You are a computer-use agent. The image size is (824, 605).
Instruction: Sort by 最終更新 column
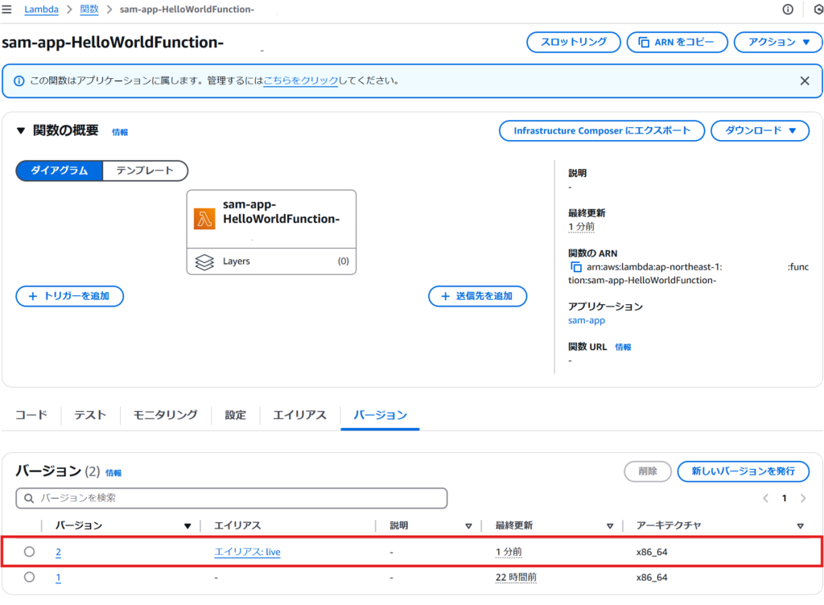[x=610, y=525]
